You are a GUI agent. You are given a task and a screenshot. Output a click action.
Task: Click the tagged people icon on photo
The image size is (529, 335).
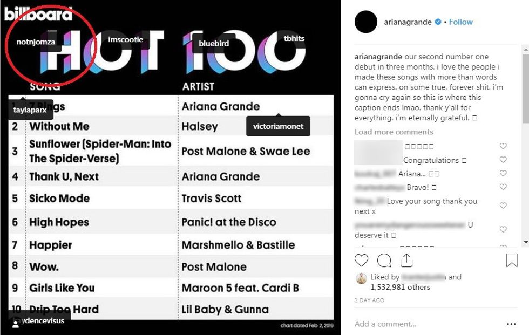16,325
